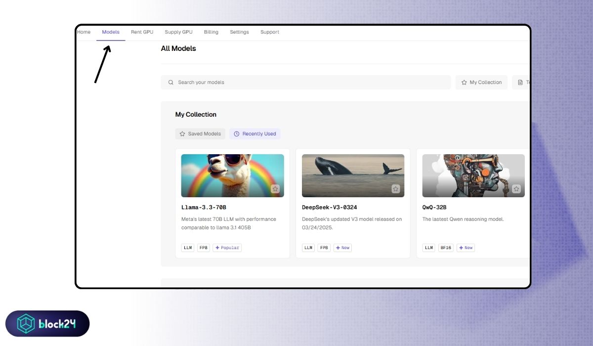Viewport: 593px width, 346px height.
Task: Click the New tag on QwQ-32B
Action: (x=466, y=248)
